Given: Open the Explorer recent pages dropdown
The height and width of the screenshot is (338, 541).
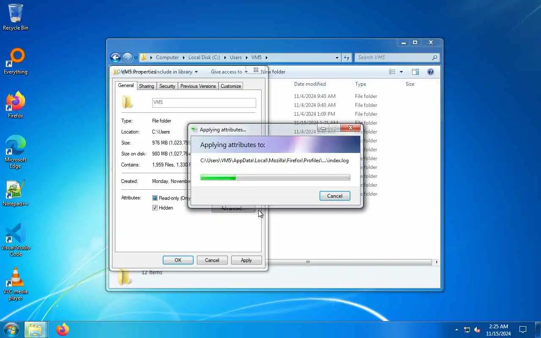Looking at the screenshot, I should point(136,57).
